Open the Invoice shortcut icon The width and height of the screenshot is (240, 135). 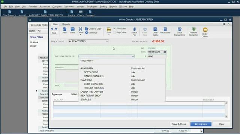point(72,13)
